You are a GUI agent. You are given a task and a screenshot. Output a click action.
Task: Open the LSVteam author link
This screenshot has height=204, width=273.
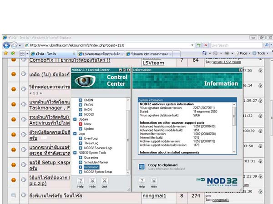153,63
